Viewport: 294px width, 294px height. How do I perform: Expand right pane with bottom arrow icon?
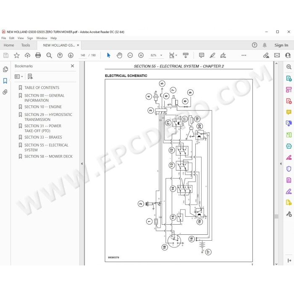pyautogui.click(x=289, y=260)
